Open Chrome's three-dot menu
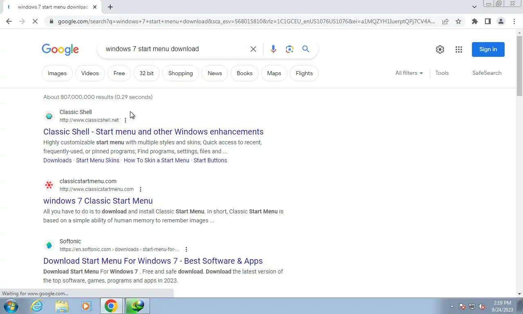 point(514,21)
